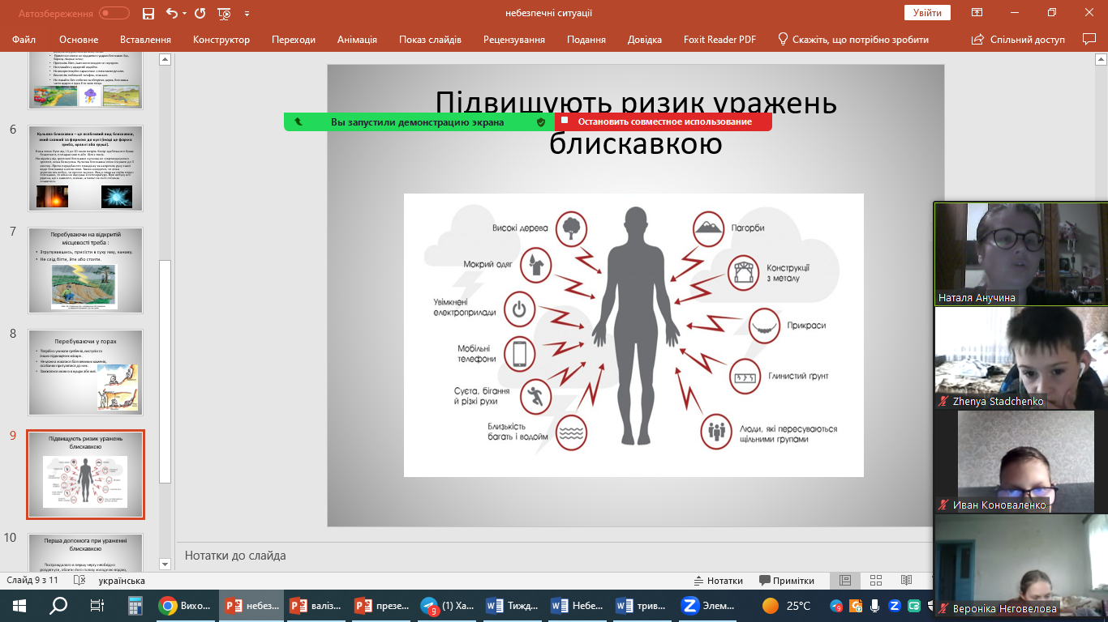The width and height of the screenshot is (1108, 622).
Task: Open the undo history dropdown arrow
Action: [x=183, y=14]
